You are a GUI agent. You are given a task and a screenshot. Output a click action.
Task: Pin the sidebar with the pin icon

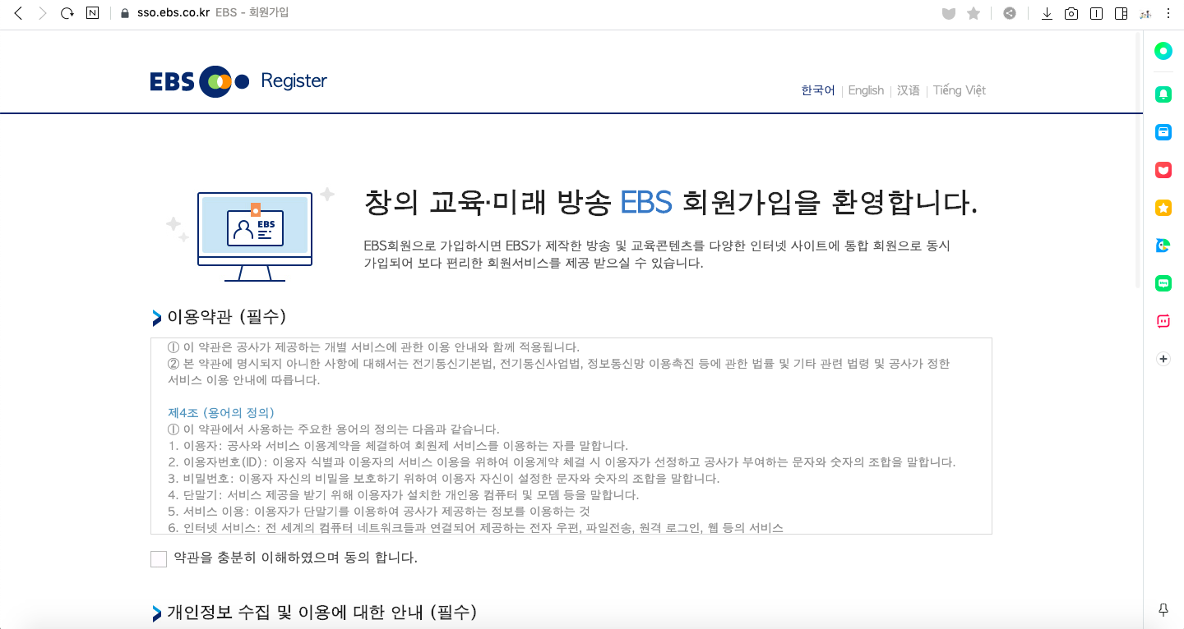[x=1163, y=609]
